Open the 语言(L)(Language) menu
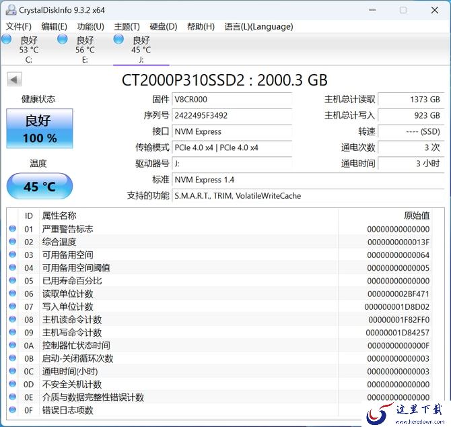 click(258, 27)
